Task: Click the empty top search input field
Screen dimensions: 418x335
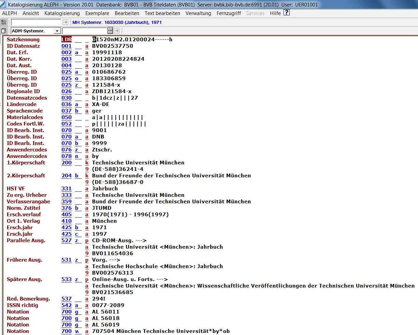Action: (36, 22)
